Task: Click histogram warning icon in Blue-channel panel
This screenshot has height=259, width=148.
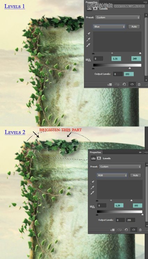Action: (88, 60)
